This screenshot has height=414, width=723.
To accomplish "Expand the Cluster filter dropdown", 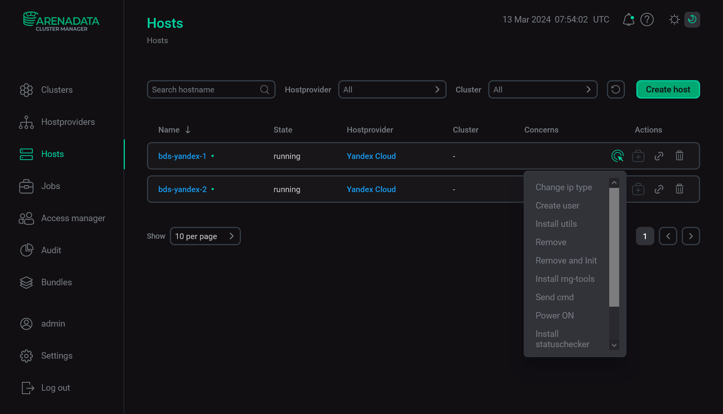I will tap(543, 89).
